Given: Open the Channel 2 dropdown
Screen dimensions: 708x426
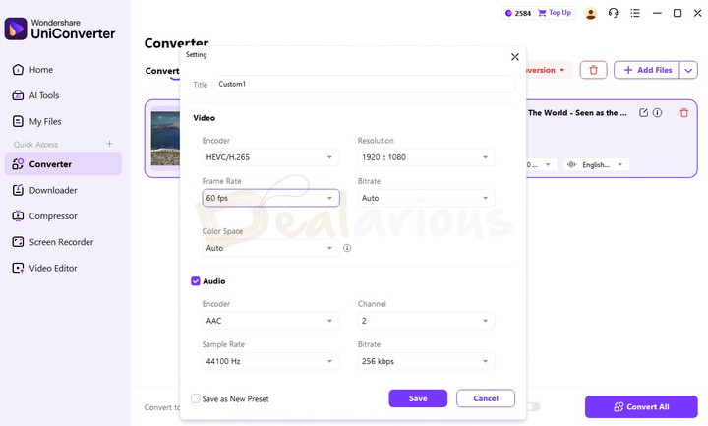Looking at the screenshot, I should (x=426, y=321).
